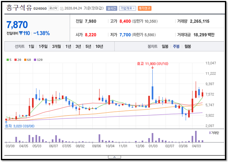The image size is (229, 163).
Task: Collapse the chart using the bottom arrow handle
Action: tap(114, 157)
